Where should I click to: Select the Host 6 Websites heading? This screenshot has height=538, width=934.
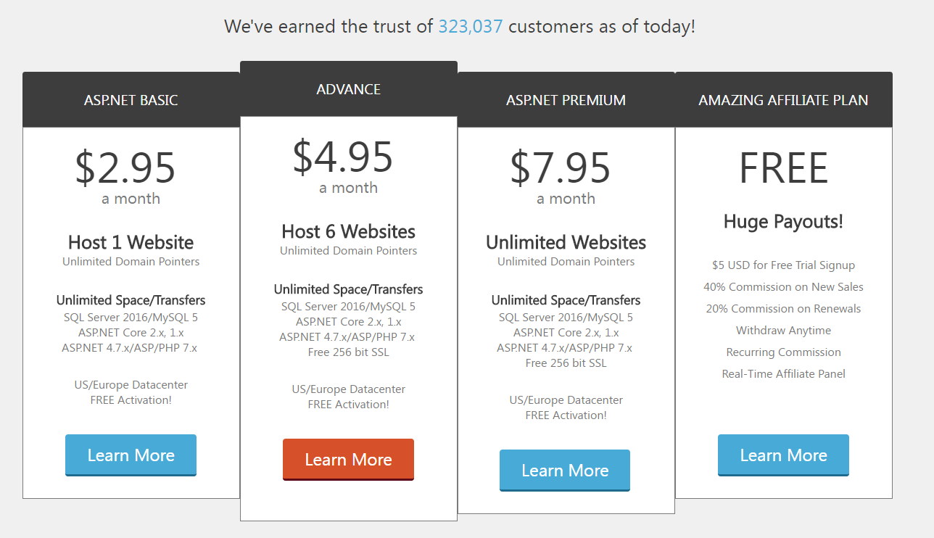[x=348, y=231]
